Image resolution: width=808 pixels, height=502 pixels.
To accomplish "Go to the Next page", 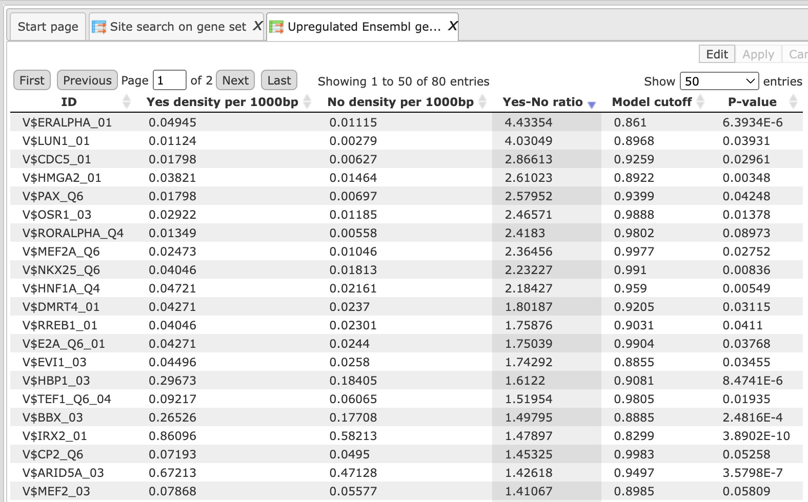I will pyautogui.click(x=236, y=80).
